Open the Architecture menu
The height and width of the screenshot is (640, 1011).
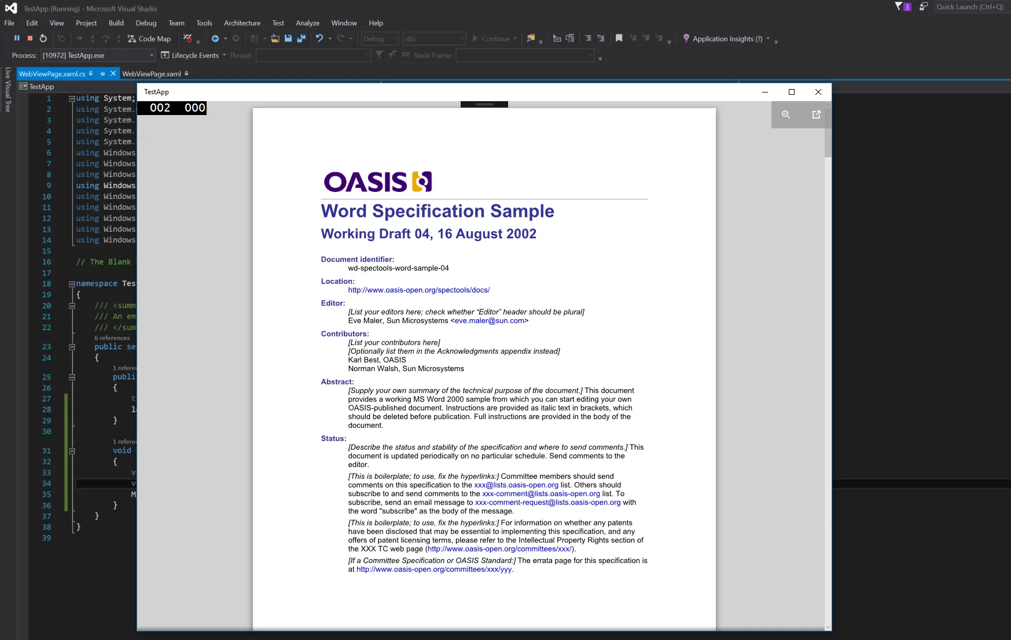point(242,23)
